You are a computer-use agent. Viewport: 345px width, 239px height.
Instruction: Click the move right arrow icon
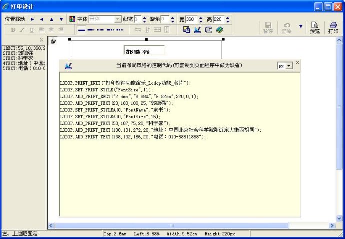click(x=32, y=19)
